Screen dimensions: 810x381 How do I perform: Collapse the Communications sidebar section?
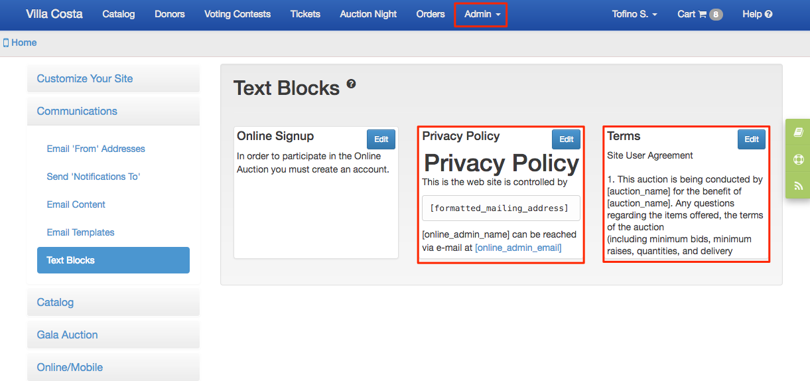click(113, 111)
